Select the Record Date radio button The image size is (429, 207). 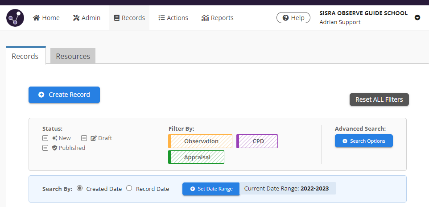click(x=129, y=188)
